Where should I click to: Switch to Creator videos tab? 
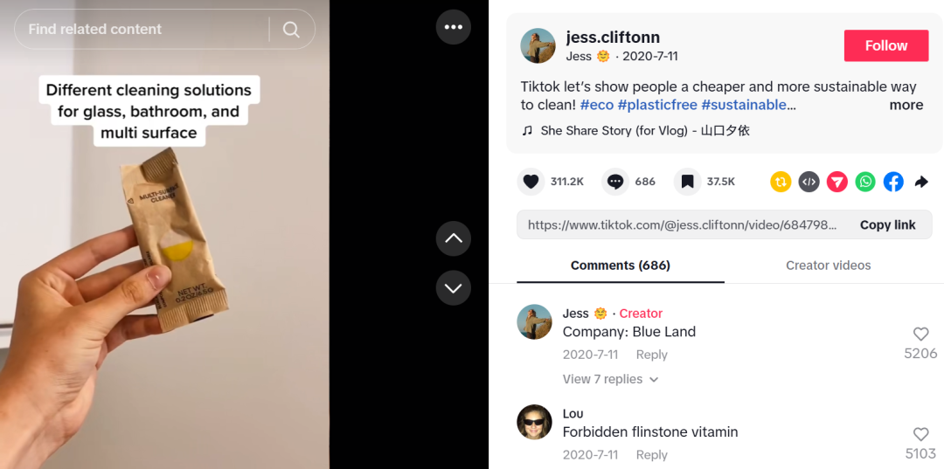click(828, 266)
